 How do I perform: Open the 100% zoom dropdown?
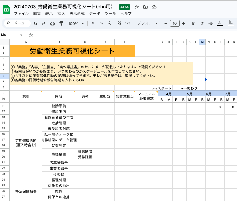click(76, 24)
